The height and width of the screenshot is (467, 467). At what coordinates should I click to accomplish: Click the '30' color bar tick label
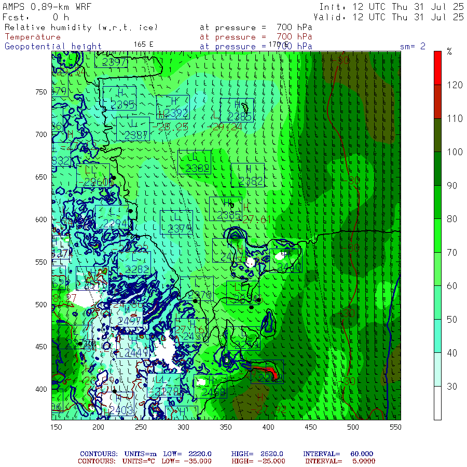click(452, 387)
